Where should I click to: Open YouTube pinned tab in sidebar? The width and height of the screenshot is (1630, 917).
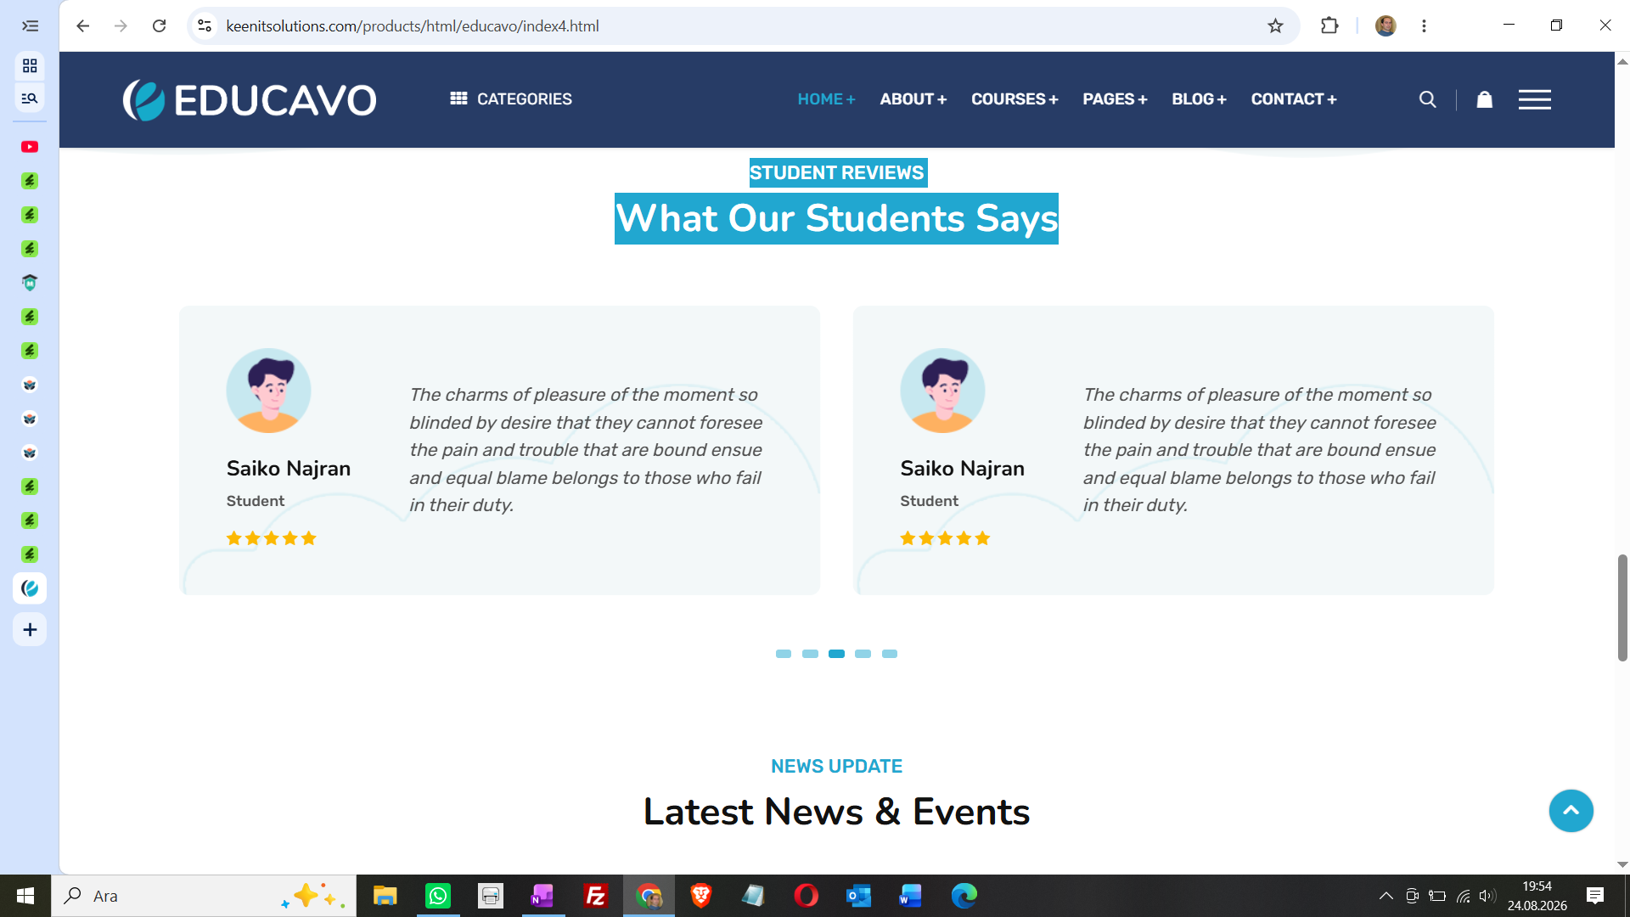click(x=30, y=147)
